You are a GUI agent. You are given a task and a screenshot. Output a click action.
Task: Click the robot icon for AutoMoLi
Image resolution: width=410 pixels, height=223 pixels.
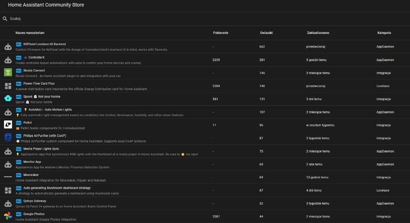click(x=8, y=112)
